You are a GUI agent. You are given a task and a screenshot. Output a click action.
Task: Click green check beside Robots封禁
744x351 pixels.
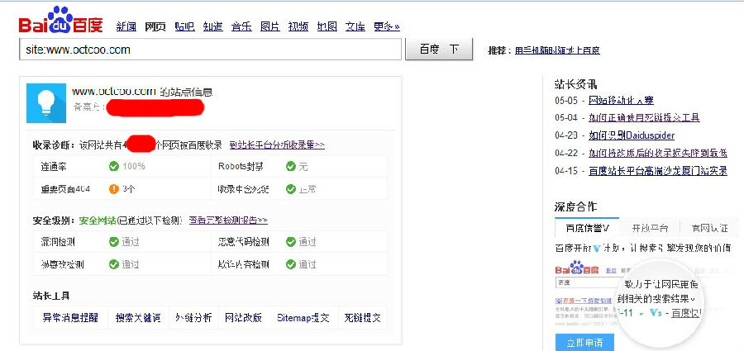[x=291, y=166]
